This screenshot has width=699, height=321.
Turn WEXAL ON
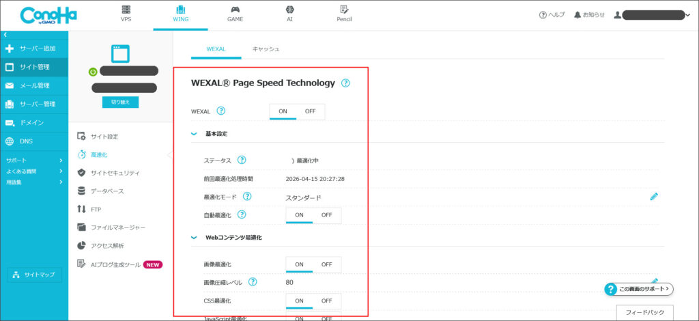pos(283,111)
